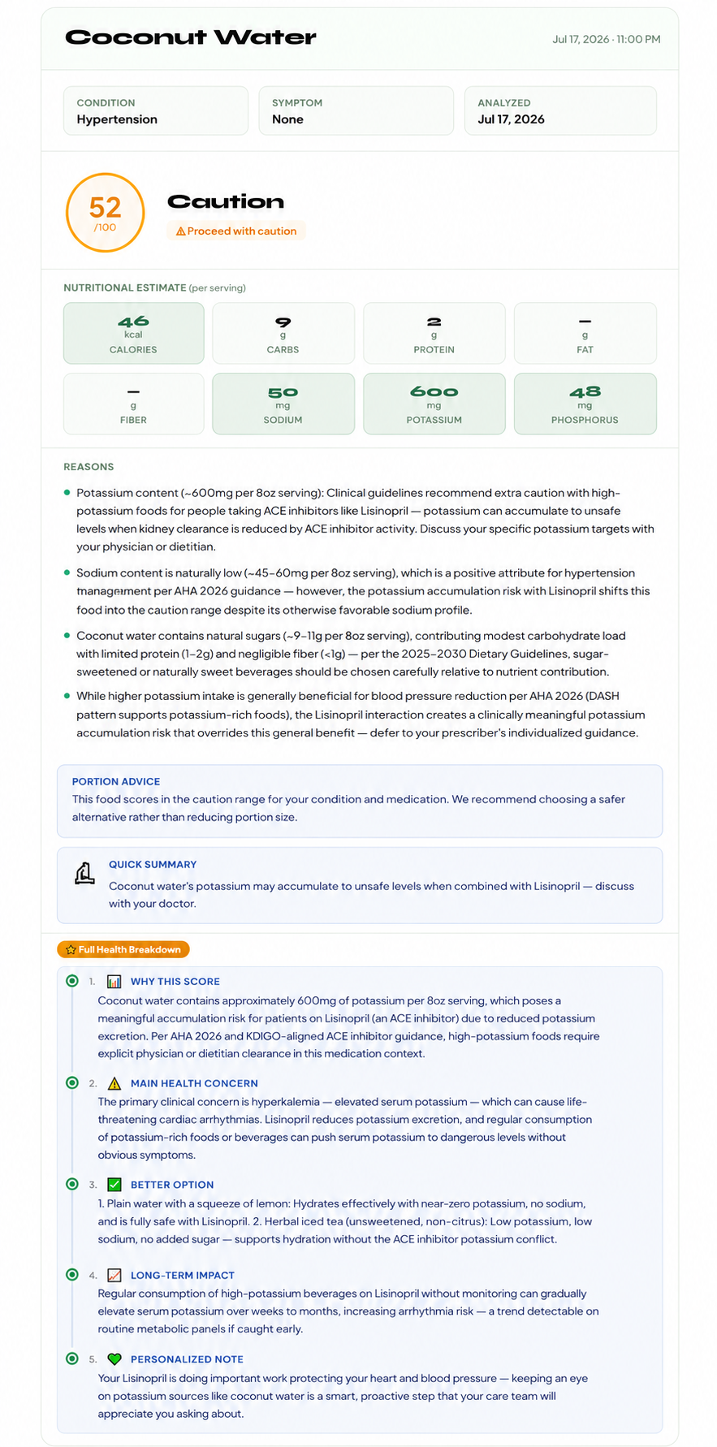Click the Better Option heading
Screen dimensions: 717x1447
pyautogui.click(x=172, y=1185)
